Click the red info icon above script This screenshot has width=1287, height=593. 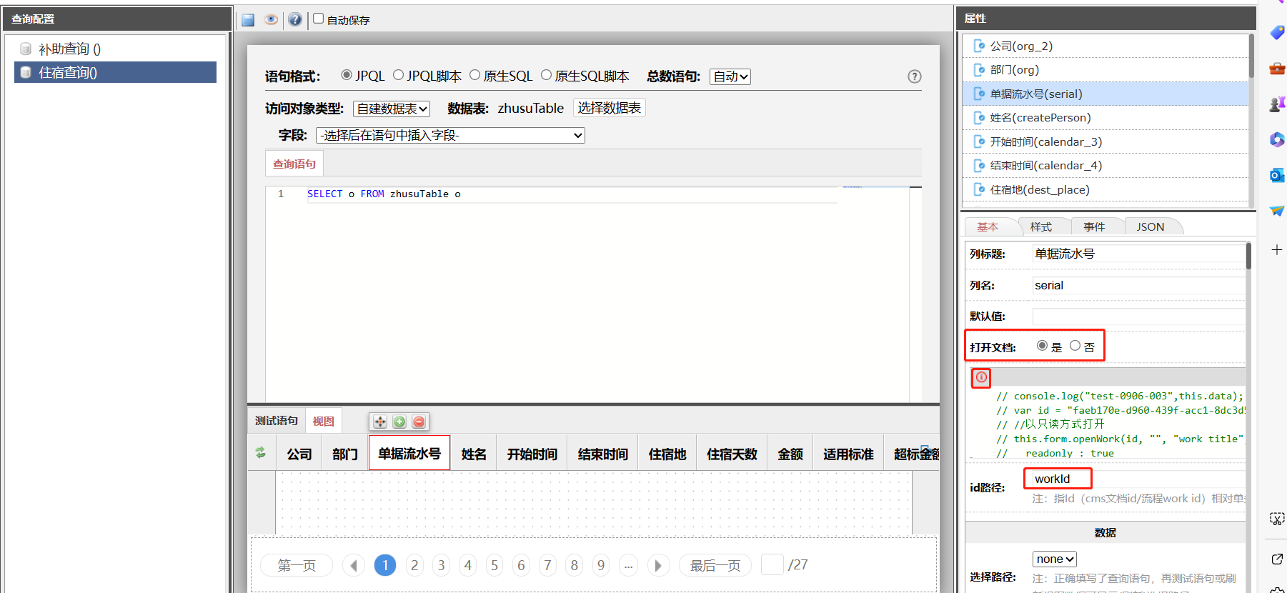click(x=981, y=377)
